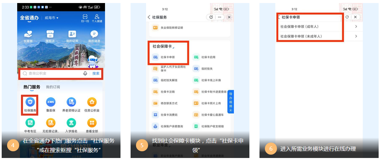The image size is (382, 161).
Task: Expand 社会保障卡申领 (成年人) entry
Action: pos(318,26)
